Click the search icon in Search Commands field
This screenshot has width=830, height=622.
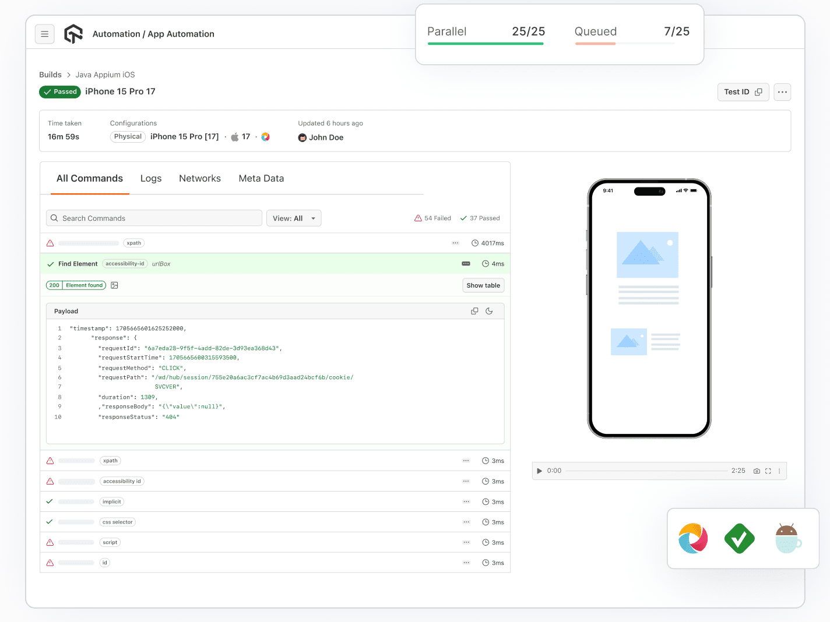click(x=54, y=218)
